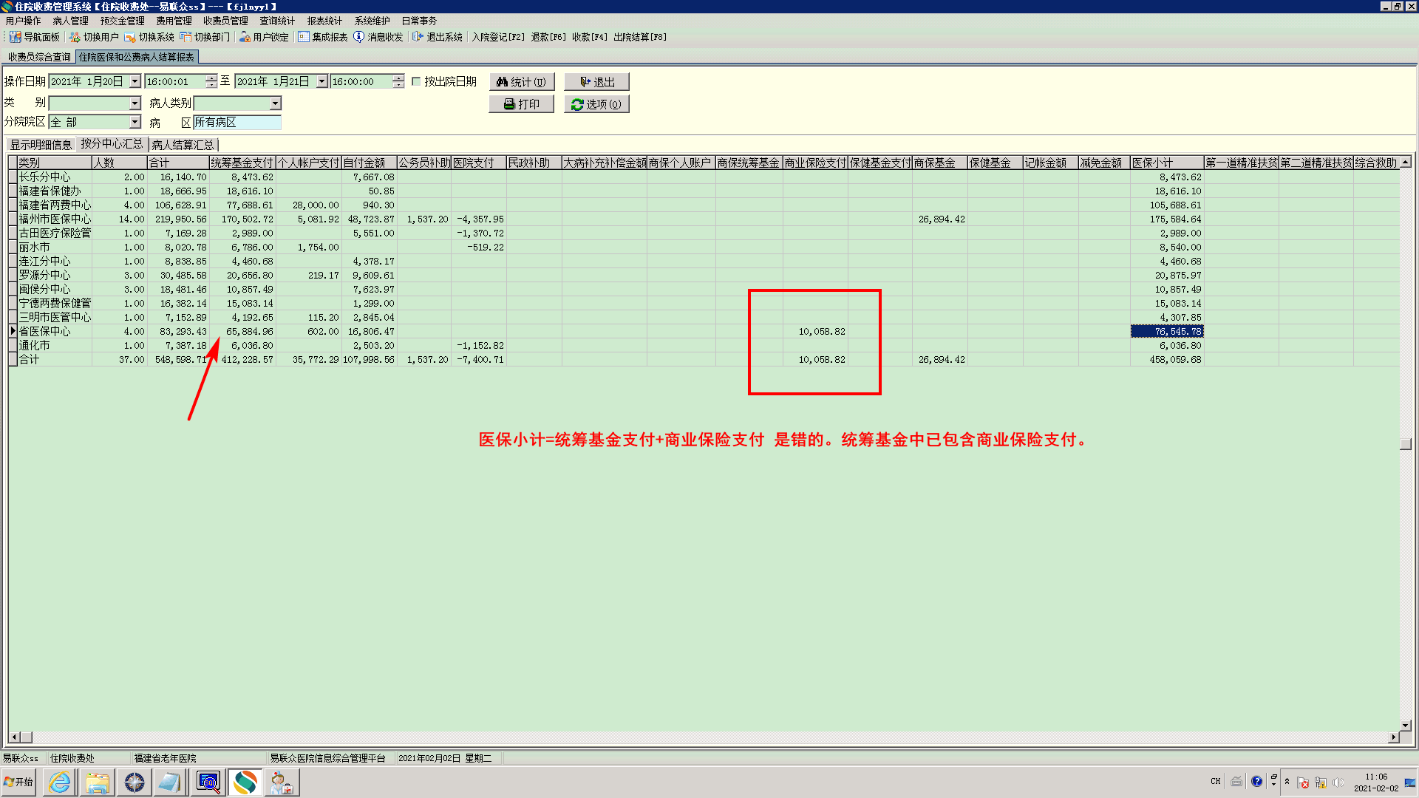Click the 统计(U) button

click(522, 82)
